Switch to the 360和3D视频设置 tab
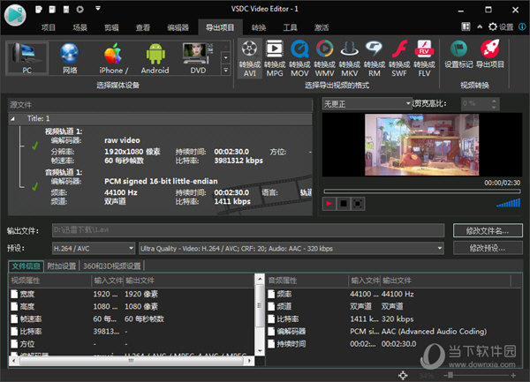Viewport: 530px width, 382px height. pyautogui.click(x=112, y=266)
